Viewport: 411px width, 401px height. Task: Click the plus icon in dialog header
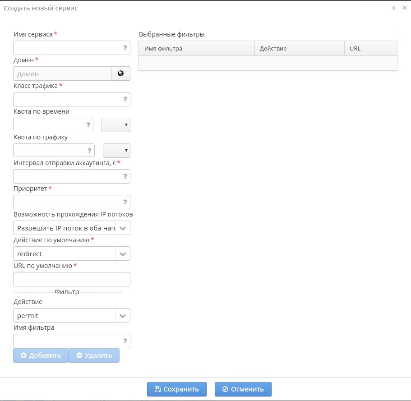(393, 8)
